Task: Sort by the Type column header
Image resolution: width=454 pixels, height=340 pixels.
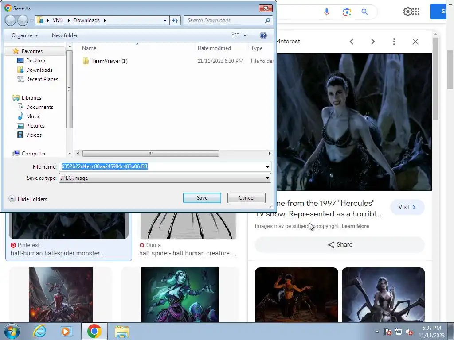Action: pos(257,48)
